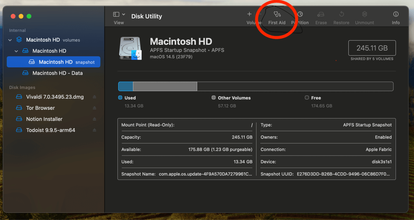
Task: Add a volume with plus icon
Action: (x=249, y=14)
